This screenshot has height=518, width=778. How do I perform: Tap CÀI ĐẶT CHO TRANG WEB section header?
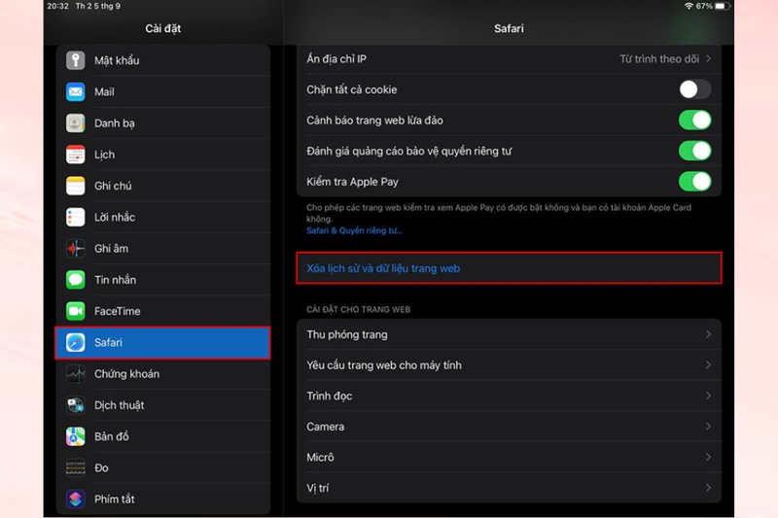[358, 310]
